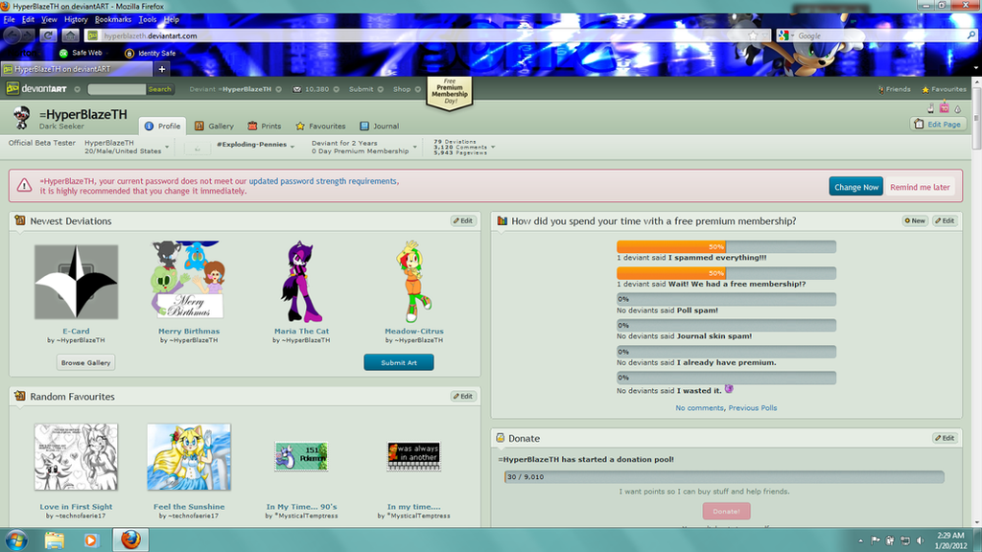Click the Free Premium Membership Day banner
The height and width of the screenshot is (552, 982).
pos(450,93)
